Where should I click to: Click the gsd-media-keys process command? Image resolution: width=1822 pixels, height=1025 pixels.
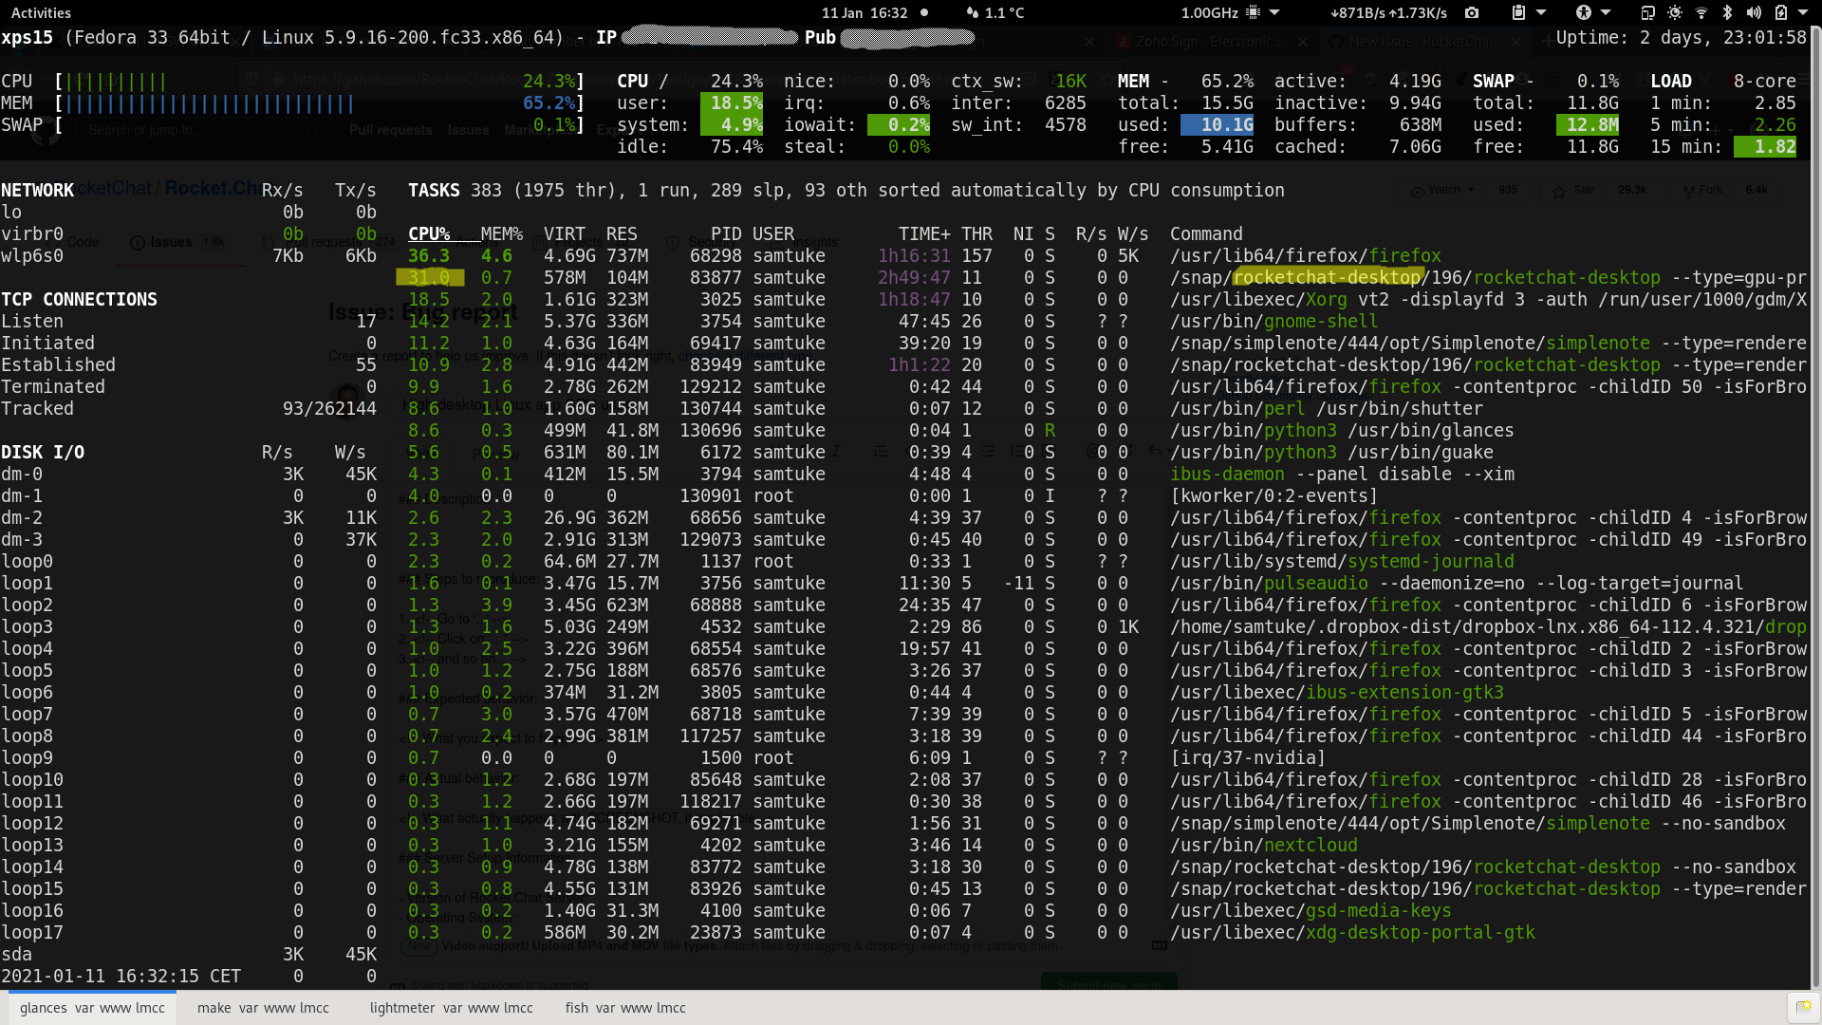coord(1311,911)
